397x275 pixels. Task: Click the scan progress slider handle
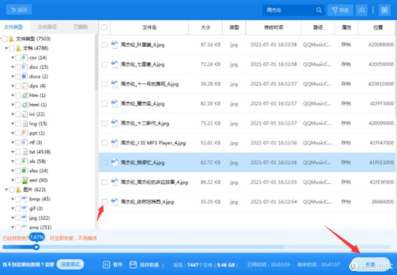pos(37,247)
